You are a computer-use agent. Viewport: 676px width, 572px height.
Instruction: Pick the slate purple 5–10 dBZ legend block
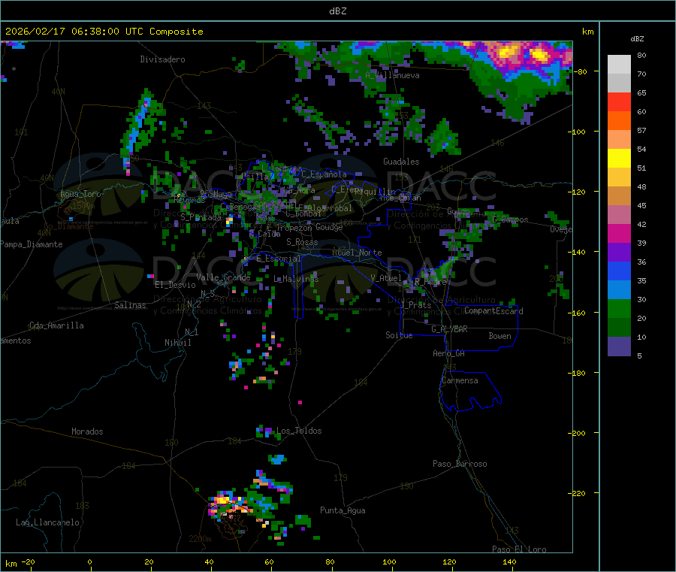[619, 346]
